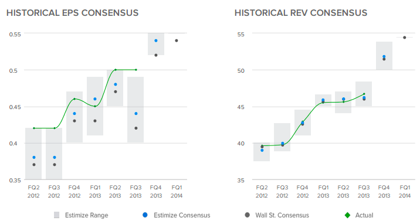
Task: Click the FQ4 2013 revenue range bar
Action: pyautogui.click(x=384, y=56)
